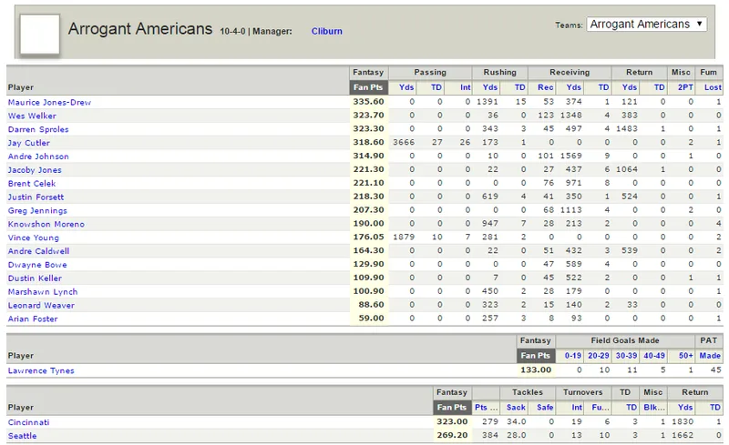729x445 pixels.
Task: Sort kickers by 50+ field goals
Action: pyautogui.click(x=686, y=355)
